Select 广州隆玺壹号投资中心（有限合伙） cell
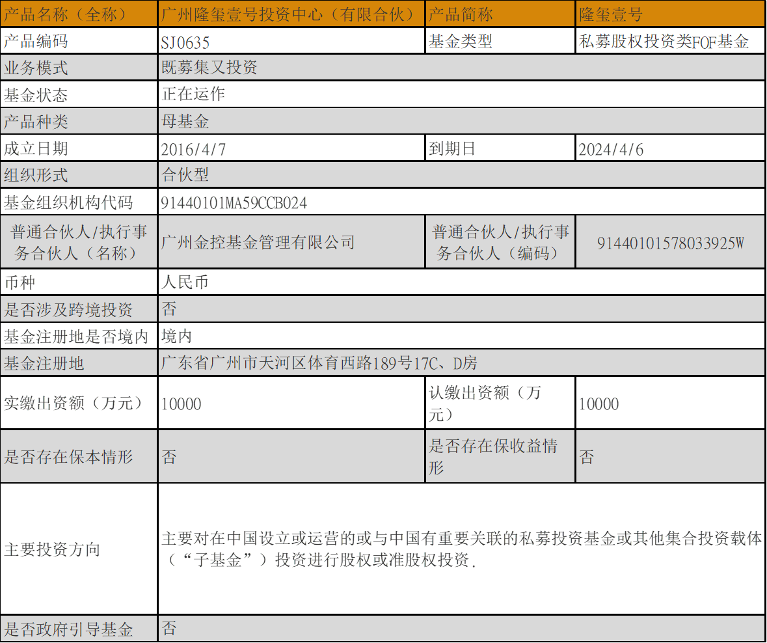This screenshot has height=643, width=767. tap(291, 14)
